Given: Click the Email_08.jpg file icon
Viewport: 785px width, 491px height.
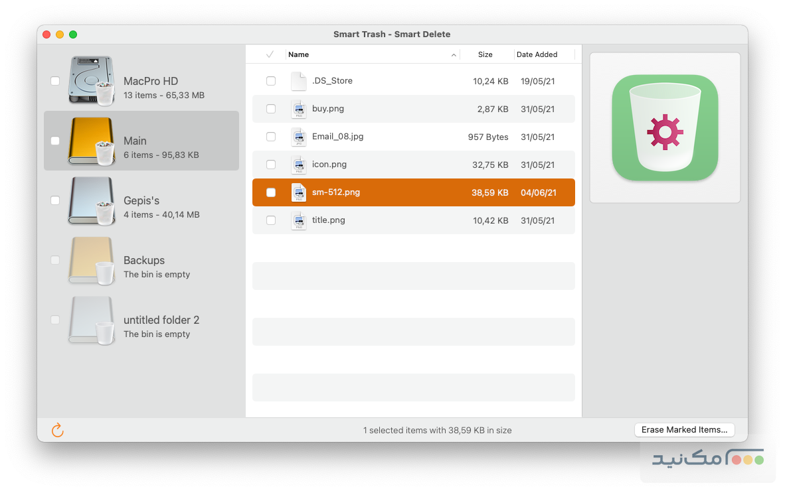Looking at the screenshot, I should coord(298,137).
